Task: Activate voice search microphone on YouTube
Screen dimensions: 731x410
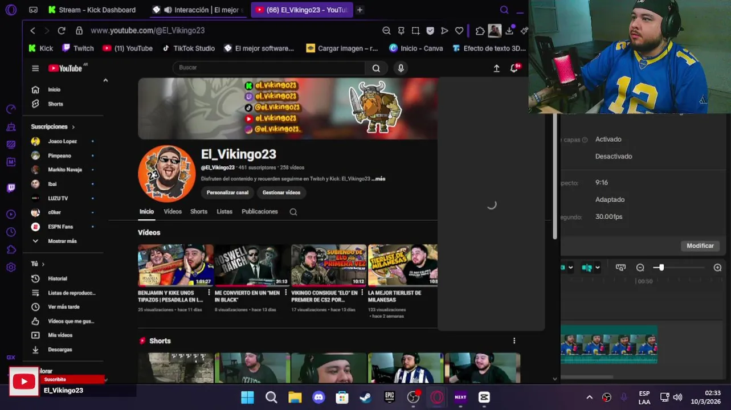Action: pyautogui.click(x=401, y=68)
